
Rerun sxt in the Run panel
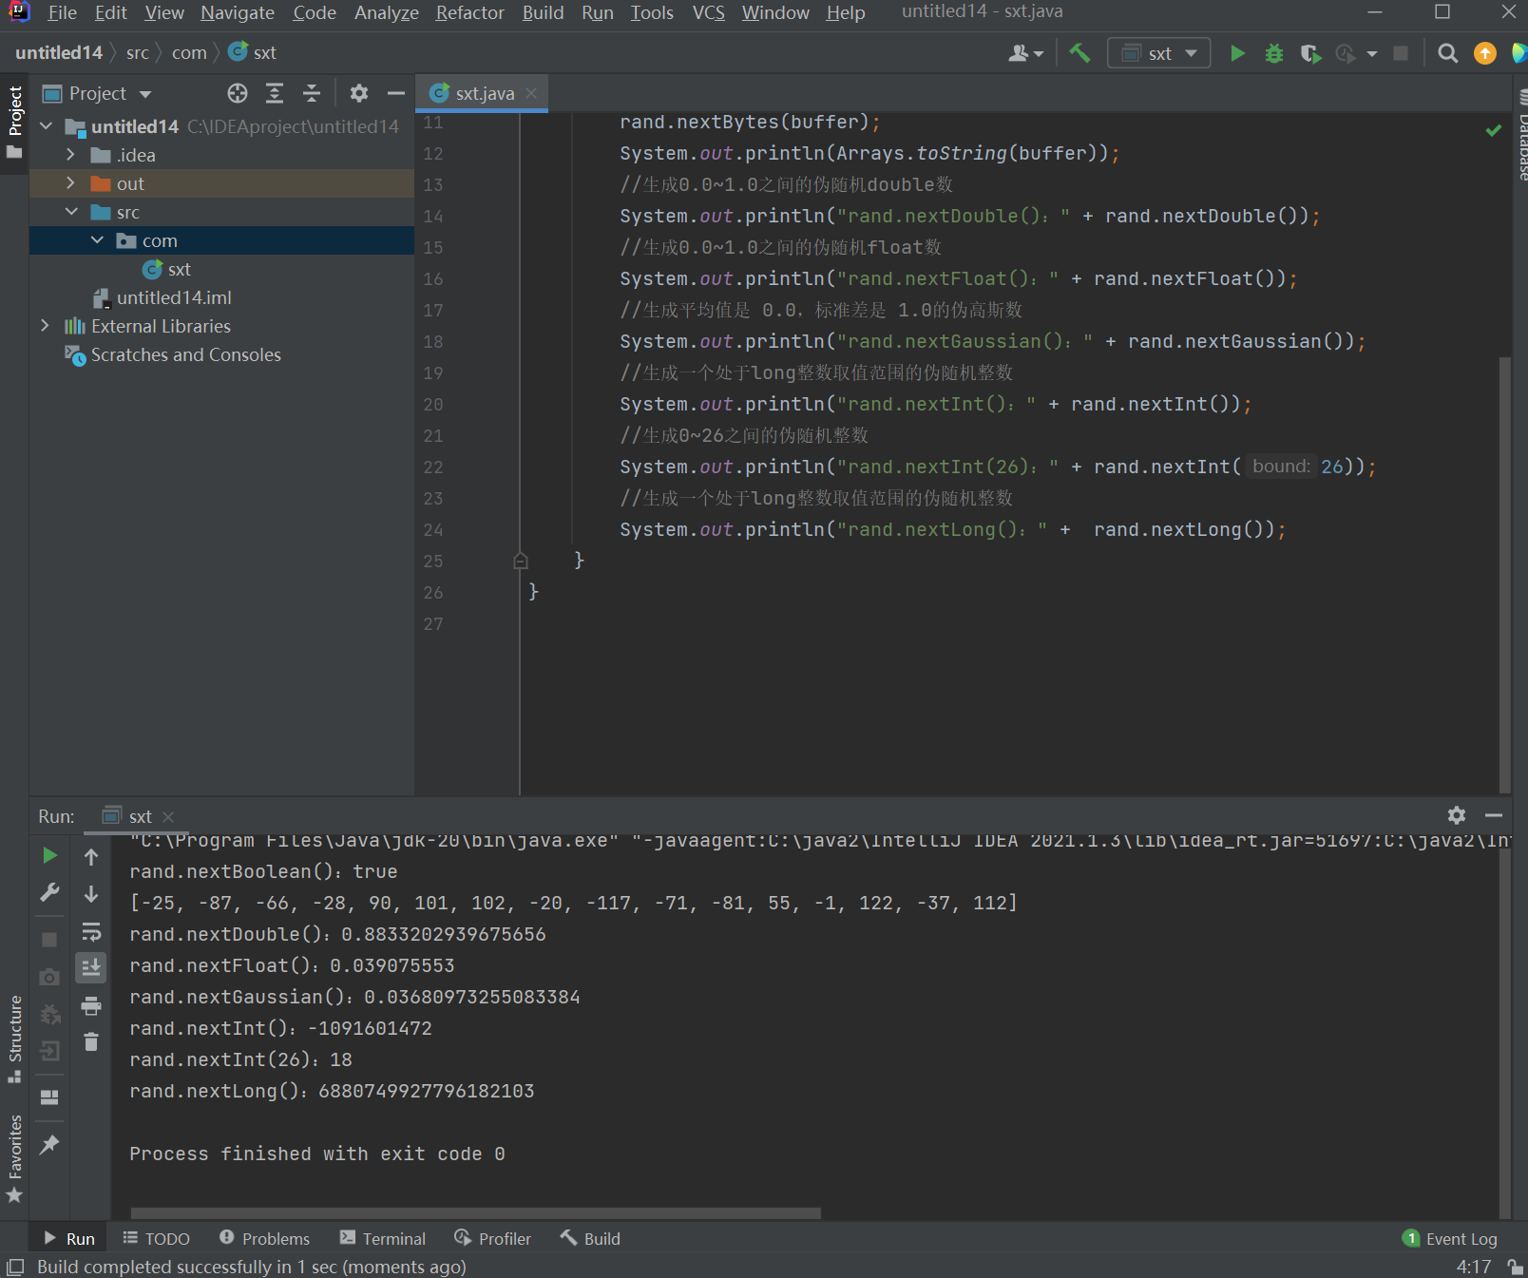(49, 855)
